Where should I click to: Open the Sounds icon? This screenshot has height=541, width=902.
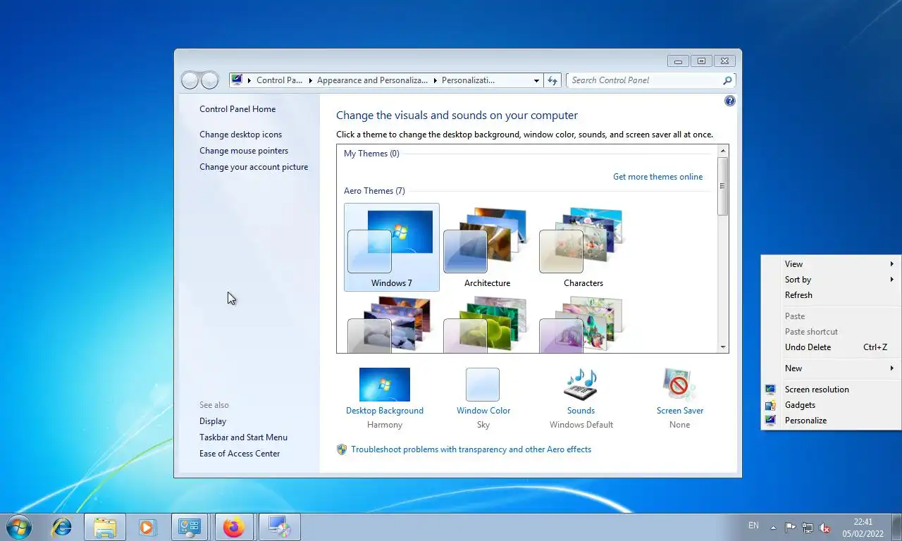581,385
